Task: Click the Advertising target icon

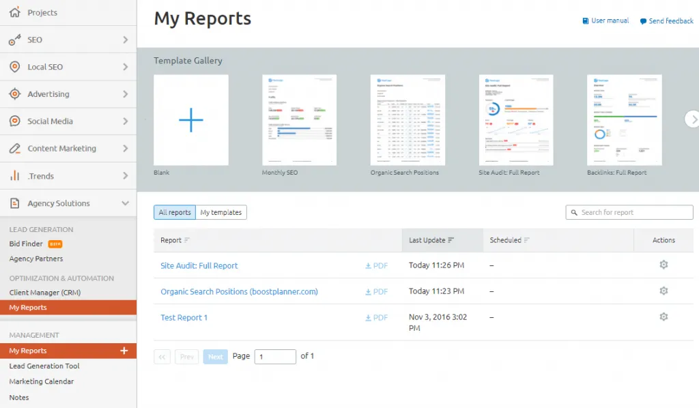Action: pyautogui.click(x=15, y=94)
